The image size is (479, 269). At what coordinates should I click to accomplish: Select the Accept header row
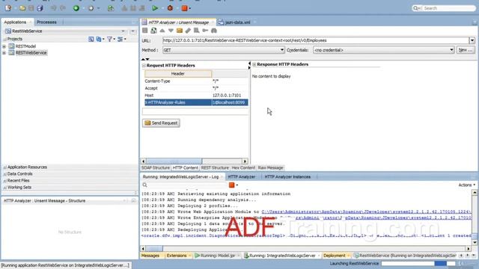196,88
